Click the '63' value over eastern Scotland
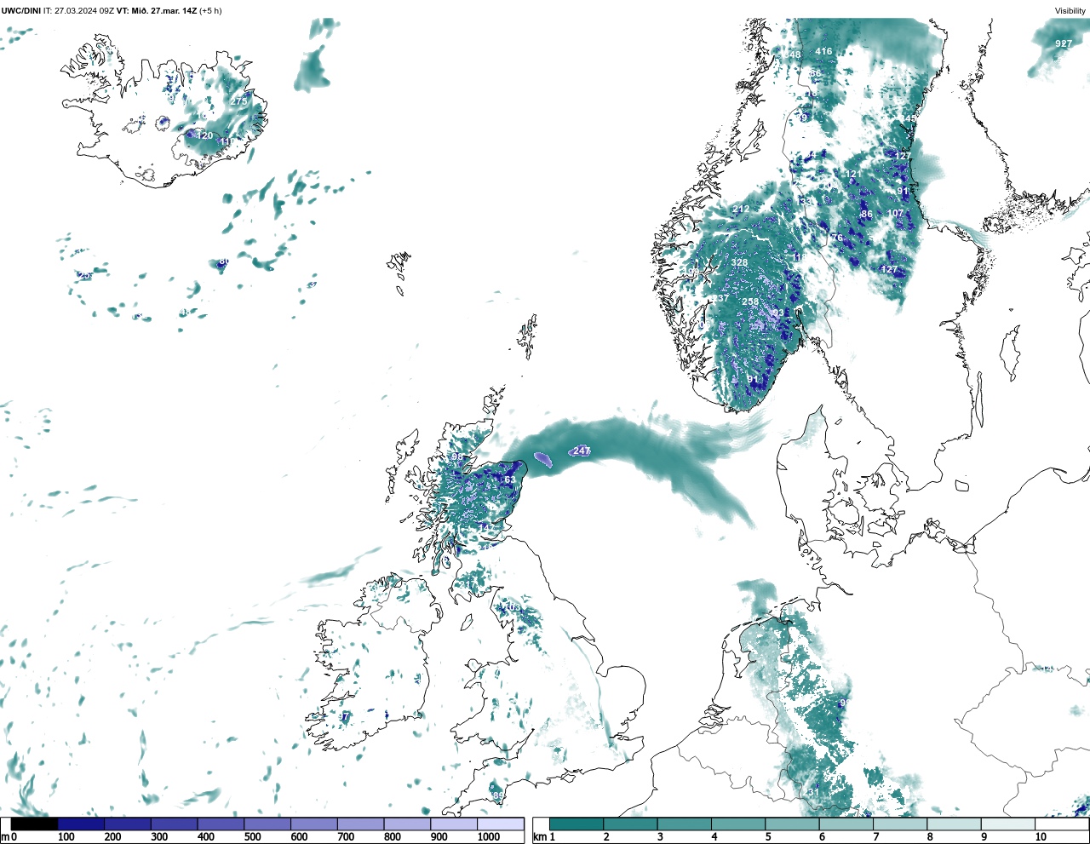Image resolution: width=1090 pixels, height=844 pixels. [509, 480]
